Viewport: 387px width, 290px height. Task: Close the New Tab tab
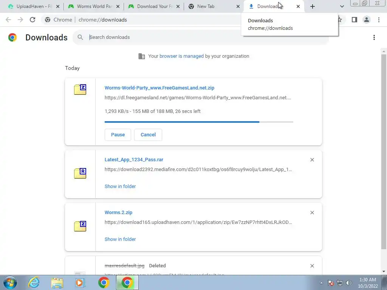point(238,6)
